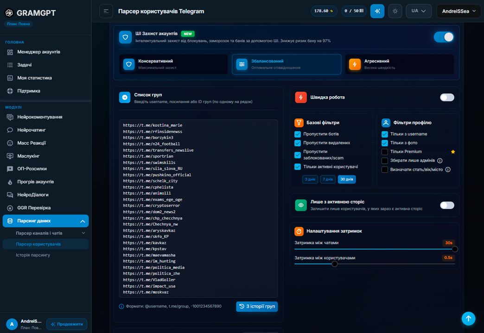Click the Telegram icon beside Список груп

pos(125,97)
